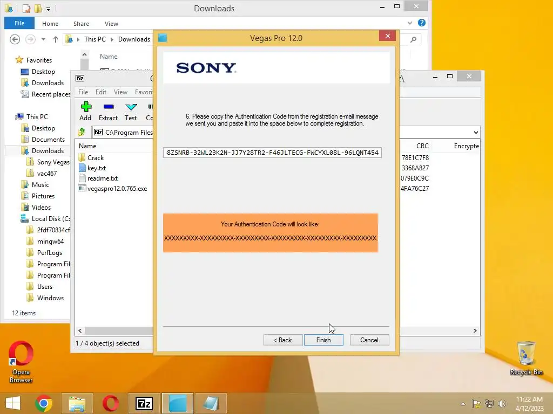Viewport: 553px width, 414px height.
Task: Click 7-Zip horizontal scrollbar left arrow
Action: coord(80,330)
